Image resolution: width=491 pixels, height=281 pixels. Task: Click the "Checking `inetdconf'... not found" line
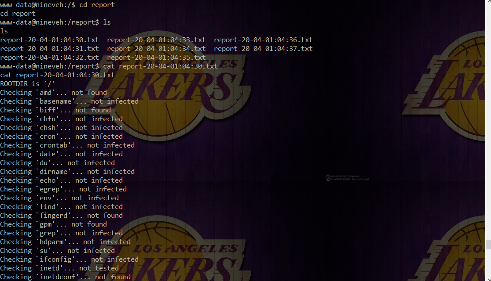point(66,277)
